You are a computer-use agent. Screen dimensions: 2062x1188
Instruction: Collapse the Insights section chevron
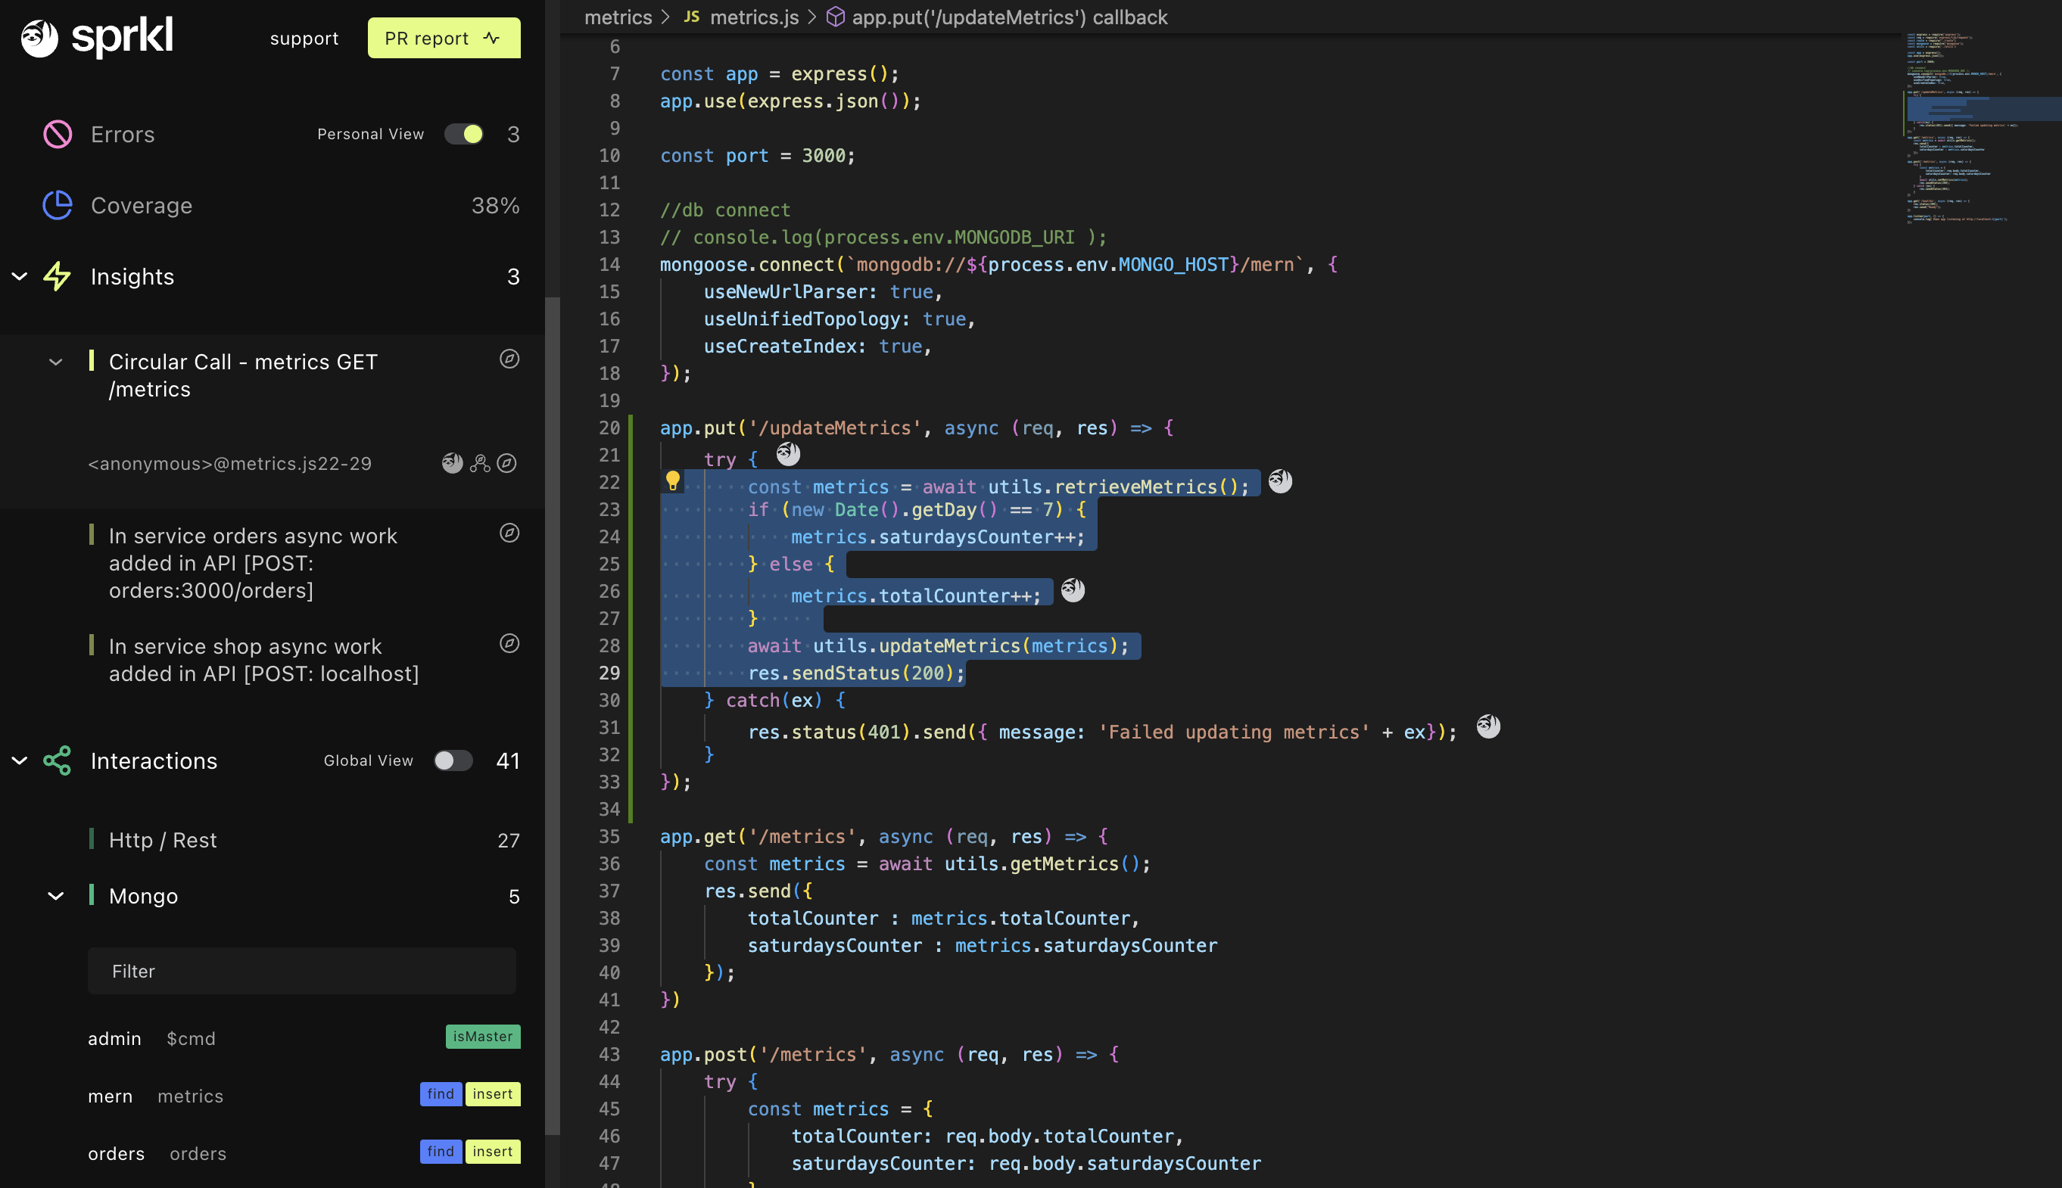(20, 277)
